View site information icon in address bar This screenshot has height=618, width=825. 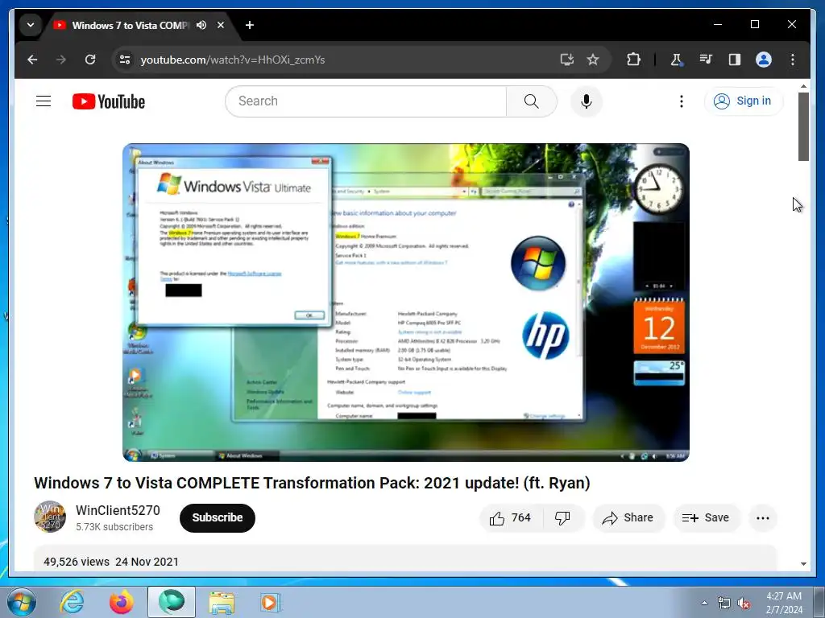(x=125, y=60)
